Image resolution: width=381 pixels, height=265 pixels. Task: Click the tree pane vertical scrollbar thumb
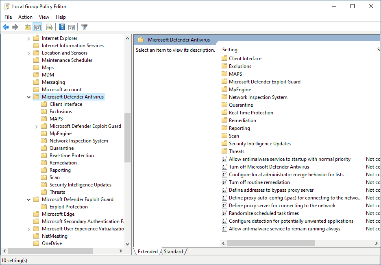click(x=127, y=138)
